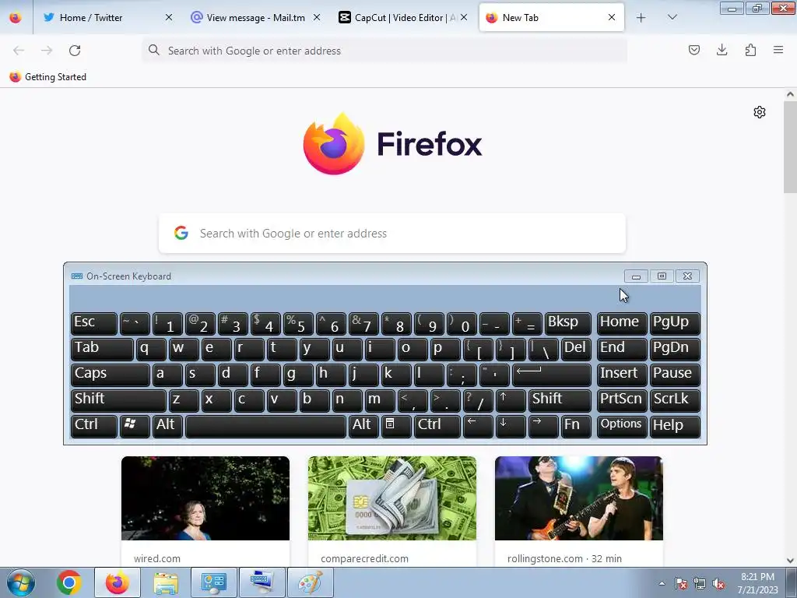Open the wired.com story thumbnail

pos(205,498)
